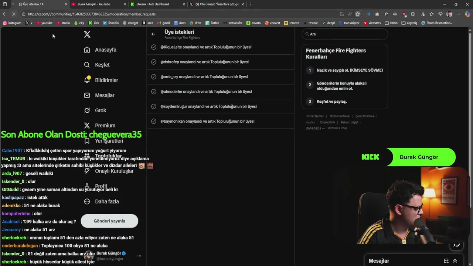Open the Favorites list toolbar icon
Image resolution: width=473 pixels, height=266 pixels.
431,14
